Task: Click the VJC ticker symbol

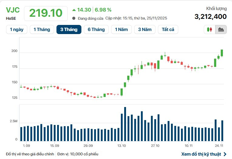Action: pyautogui.click(x=13, y=10)
